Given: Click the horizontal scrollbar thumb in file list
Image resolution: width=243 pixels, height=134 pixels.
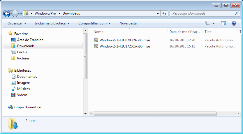Looking at the screenshot, I should pyautogui.click(x=155, y=114).
